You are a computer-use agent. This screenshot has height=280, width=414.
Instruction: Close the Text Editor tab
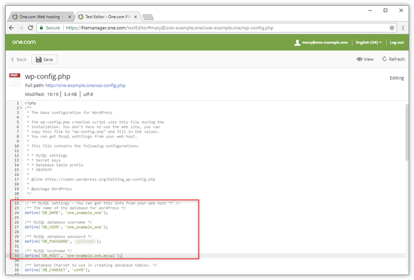click(x=135, y=17)
